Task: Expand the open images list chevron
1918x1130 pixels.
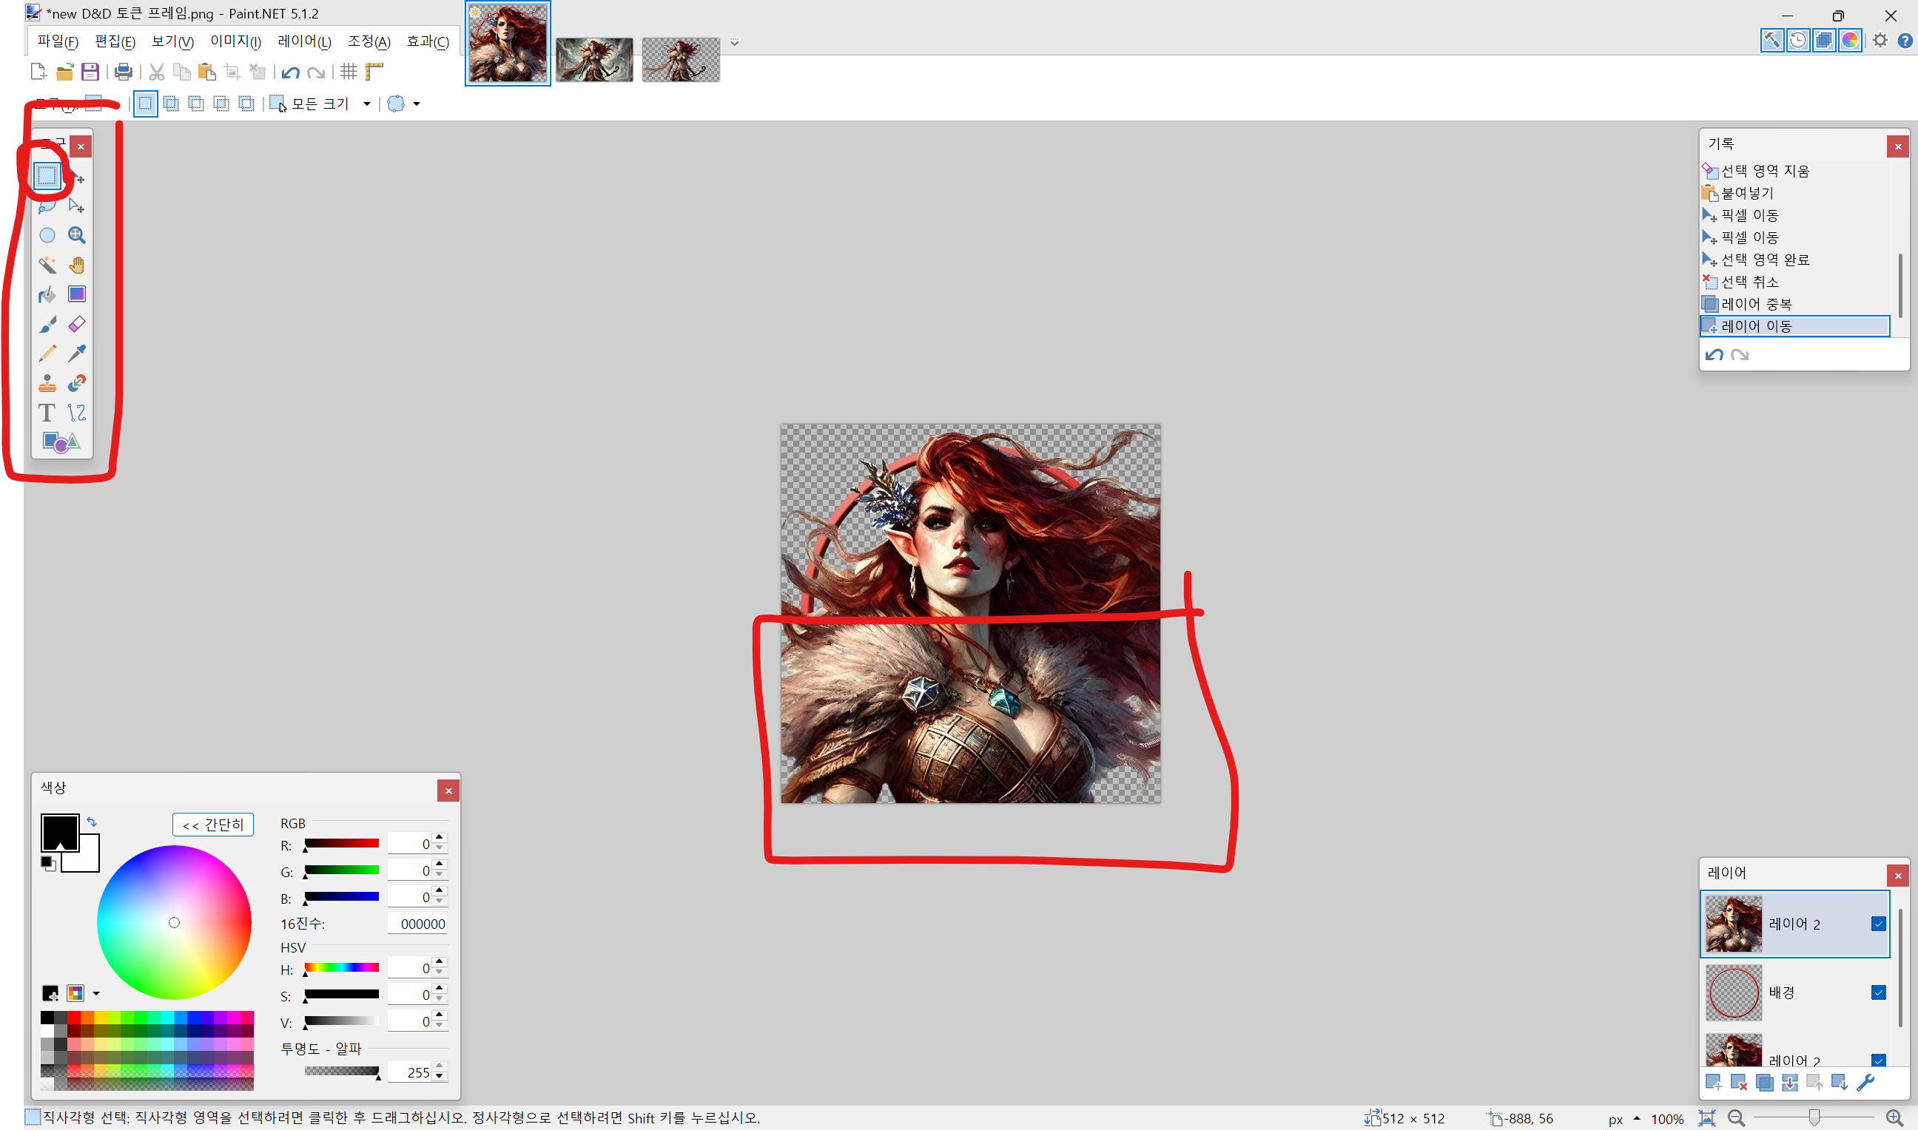Action: (734, 43)
